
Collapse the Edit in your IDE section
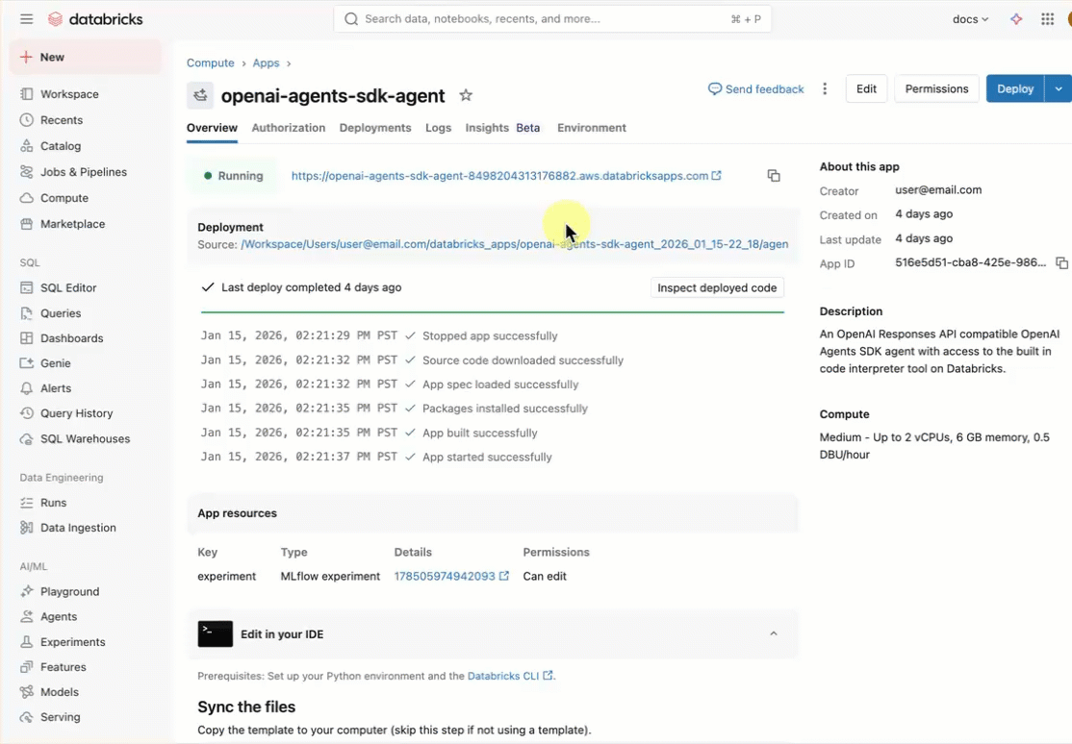[x=773, y=633]
